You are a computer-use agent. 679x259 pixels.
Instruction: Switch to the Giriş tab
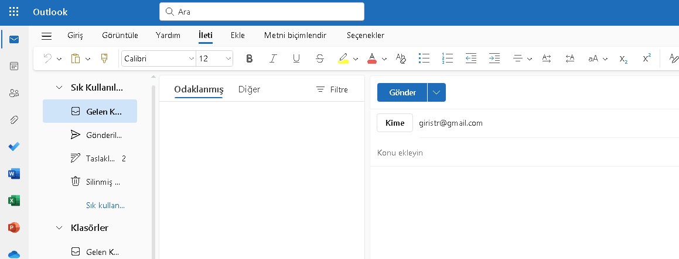point(75,36)
